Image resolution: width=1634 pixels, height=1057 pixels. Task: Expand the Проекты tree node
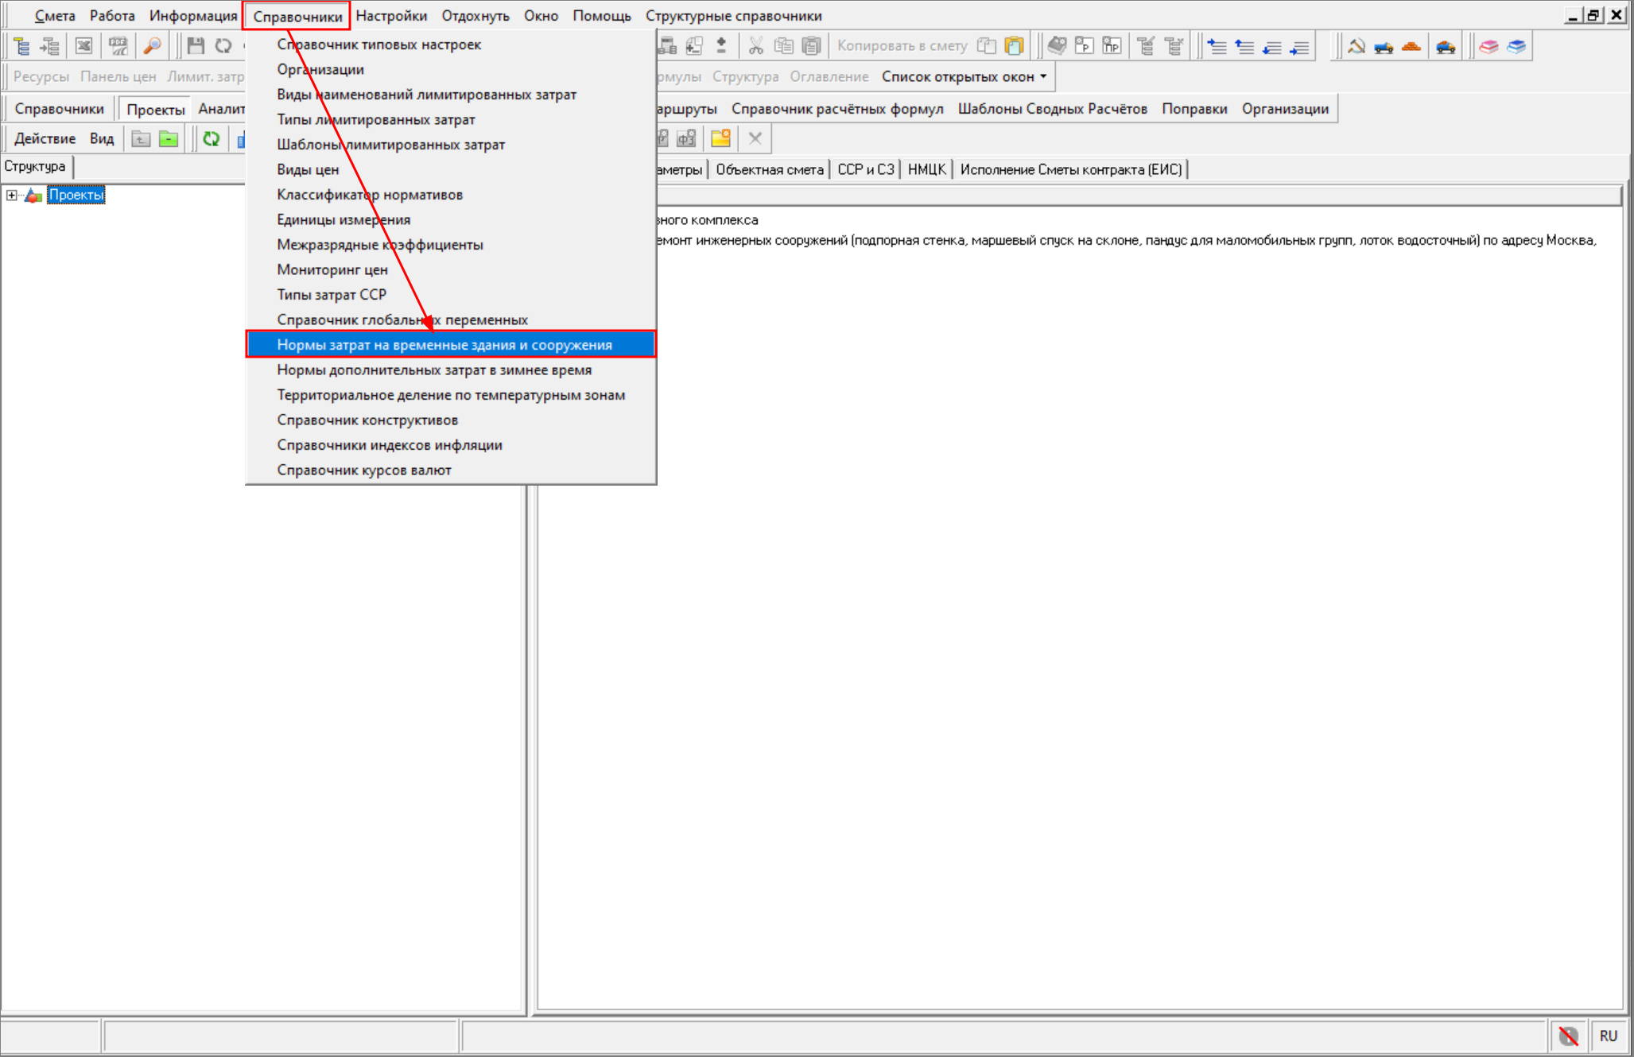point(11,196)
